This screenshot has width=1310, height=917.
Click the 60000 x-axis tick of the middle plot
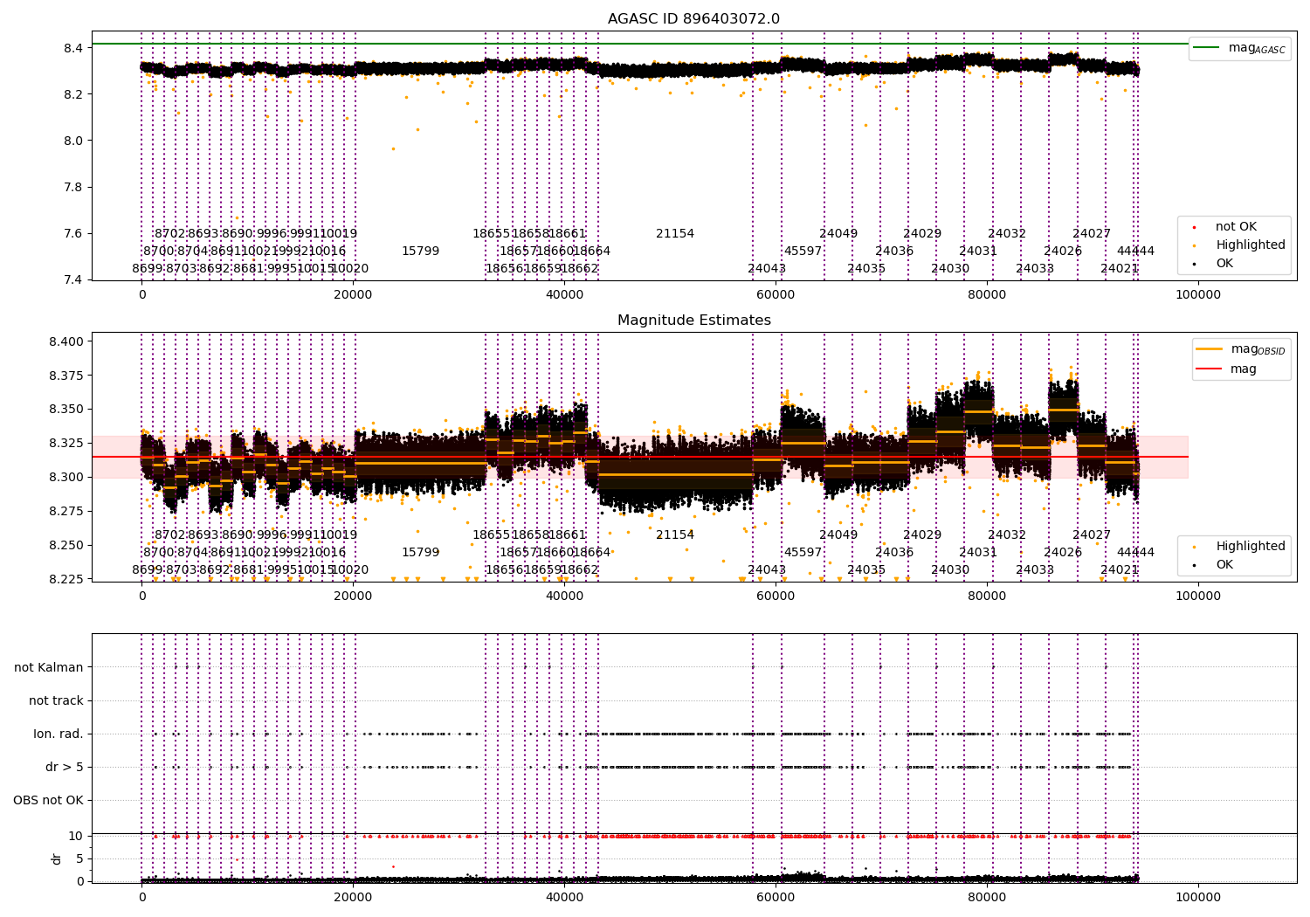point(776,596)
